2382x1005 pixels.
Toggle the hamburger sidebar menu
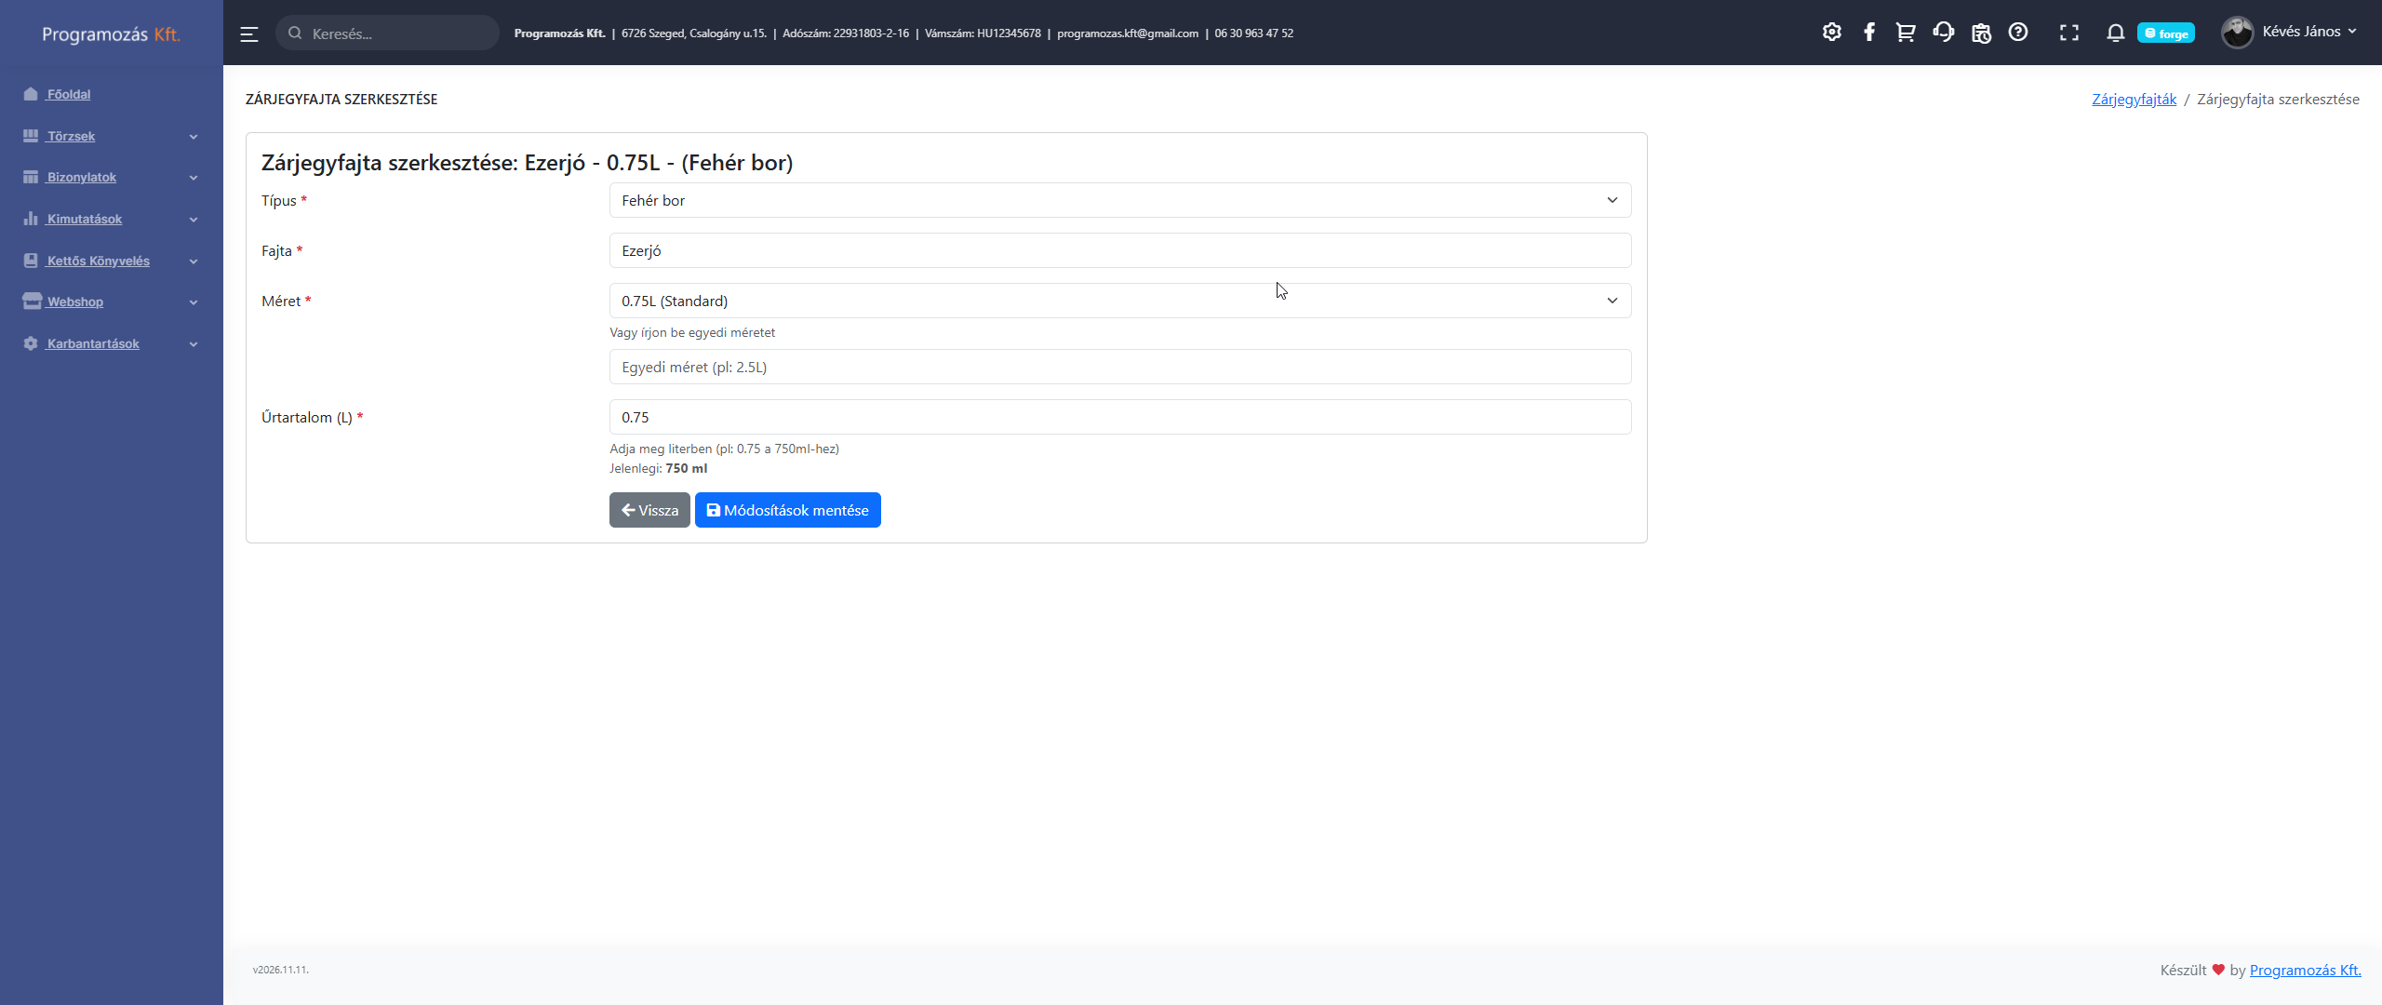tap(249, 34)
